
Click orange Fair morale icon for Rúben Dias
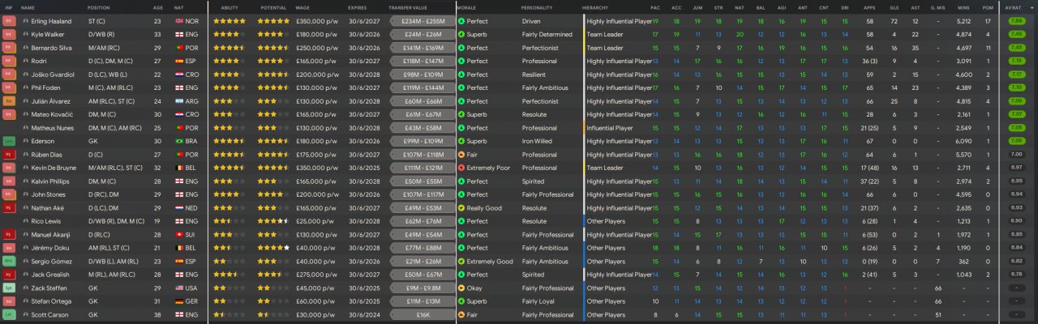click(461, 155)
